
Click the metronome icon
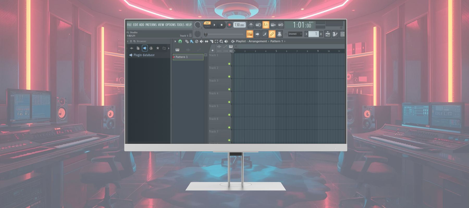click(x=251, y=25)
